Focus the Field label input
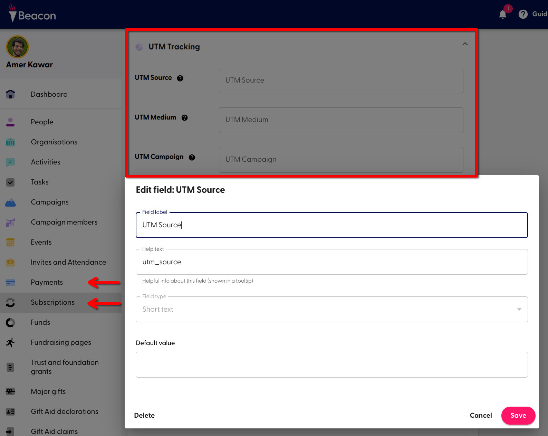 pyautogui.click(x=331, y=225)
